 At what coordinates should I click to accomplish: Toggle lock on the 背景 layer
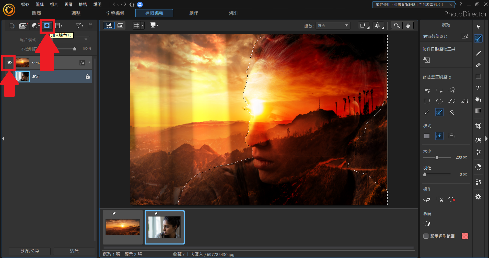pos(88,77)
